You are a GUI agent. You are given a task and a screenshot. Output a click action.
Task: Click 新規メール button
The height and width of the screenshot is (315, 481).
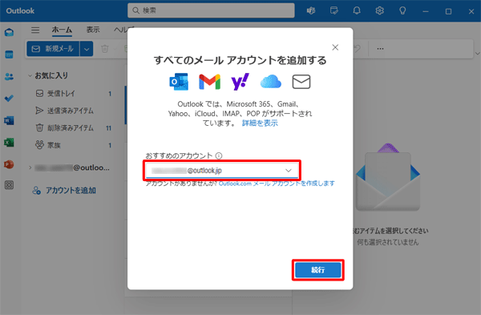click(x=53, y=49)
